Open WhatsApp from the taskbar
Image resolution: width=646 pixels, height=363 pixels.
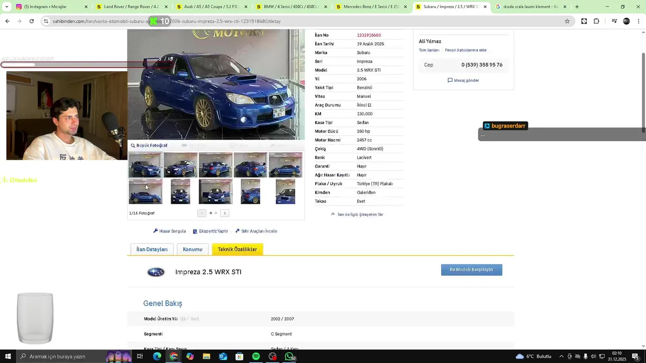coord(290,356)
